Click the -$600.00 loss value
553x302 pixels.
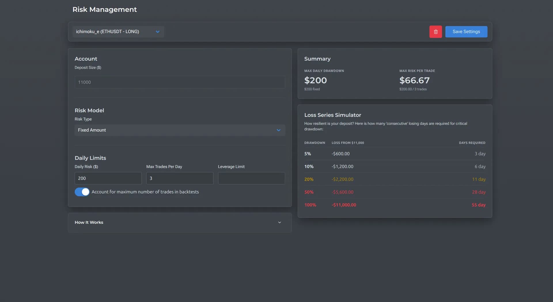[x=340, y=154]
